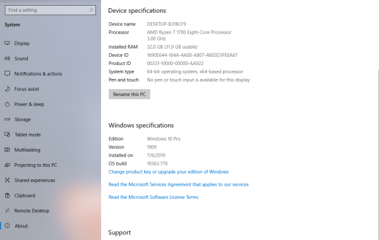Screen dimensions: 379x240
Task: Click the Windows specifications heading
Action: [x=141, y=126]
